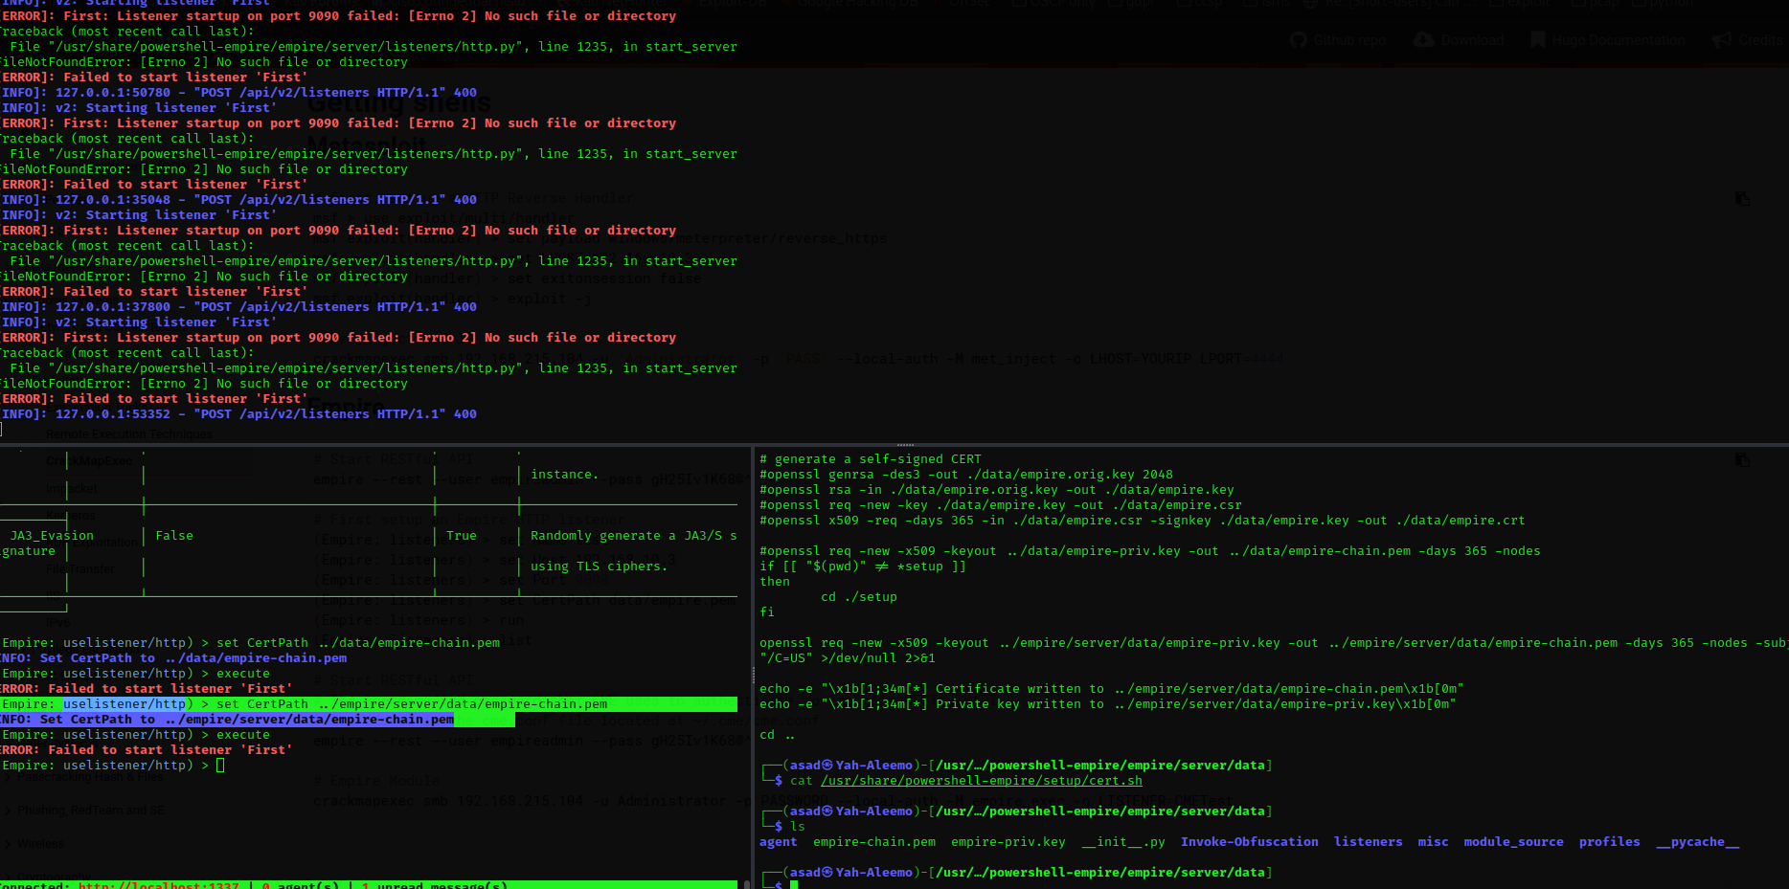Open 'Remote Execution Techniques' sidebar heading
Image resolution: width=1789 pixels, height=889 pixels.
[129, 434]
